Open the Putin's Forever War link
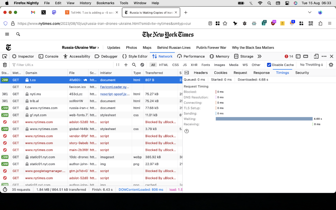The image size is (336, 210). [211, 48]
